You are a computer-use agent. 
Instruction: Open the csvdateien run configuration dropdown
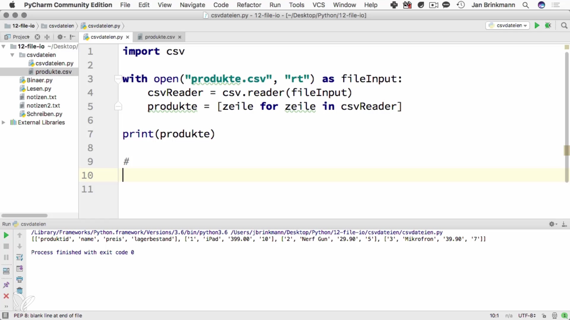[508, 25]
